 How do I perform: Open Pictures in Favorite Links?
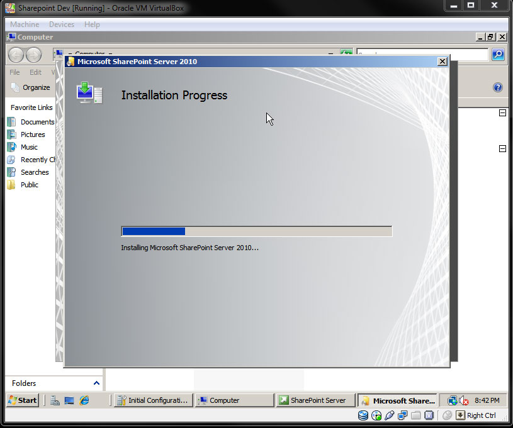point(33,134)
